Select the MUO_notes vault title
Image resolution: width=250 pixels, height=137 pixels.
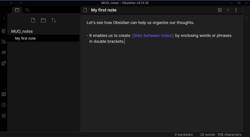coord(22,32)
